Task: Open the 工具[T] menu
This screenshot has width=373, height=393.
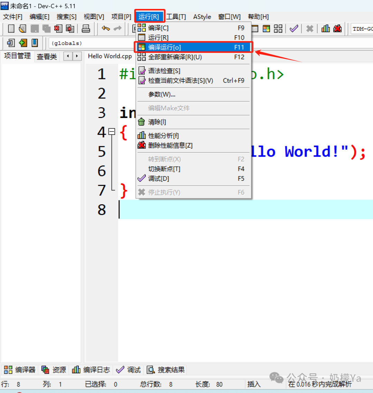Action: [176, 17]
